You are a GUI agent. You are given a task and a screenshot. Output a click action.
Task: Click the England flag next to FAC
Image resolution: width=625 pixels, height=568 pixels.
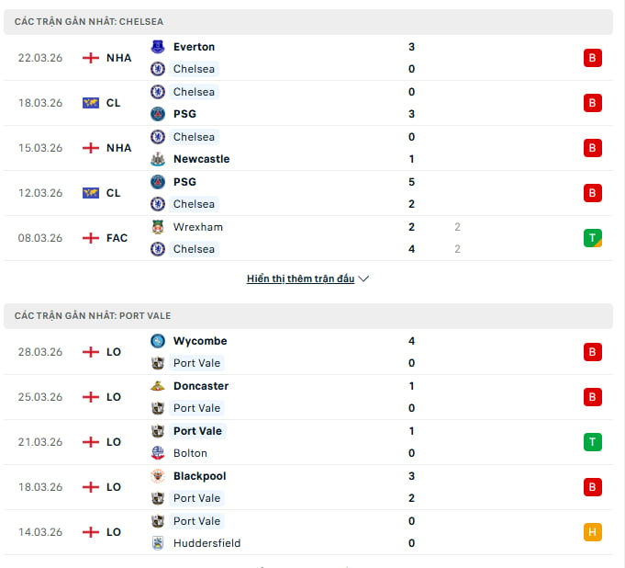90,238
